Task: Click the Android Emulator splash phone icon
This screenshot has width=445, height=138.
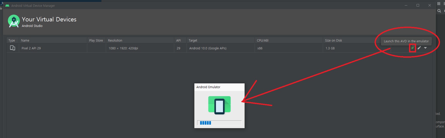Action: [219, 105]
